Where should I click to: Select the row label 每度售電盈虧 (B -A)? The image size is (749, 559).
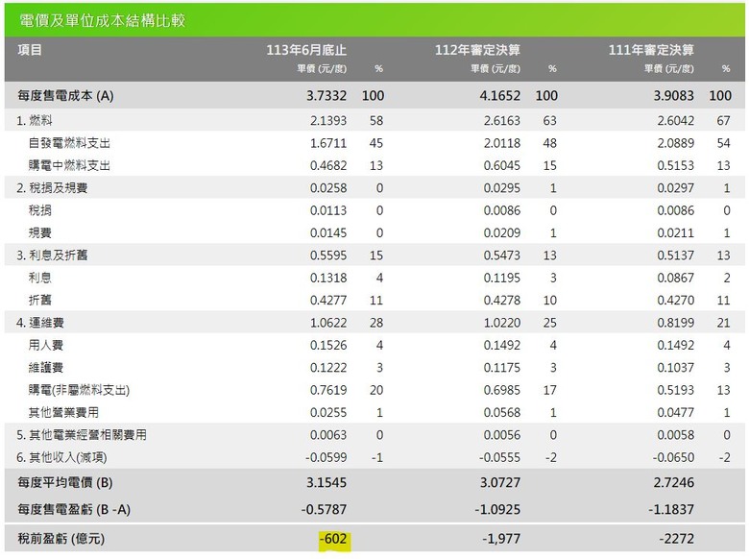point(74,509)
